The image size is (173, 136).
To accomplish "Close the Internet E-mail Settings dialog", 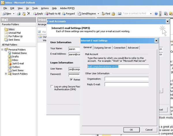I will click(156, 41).
